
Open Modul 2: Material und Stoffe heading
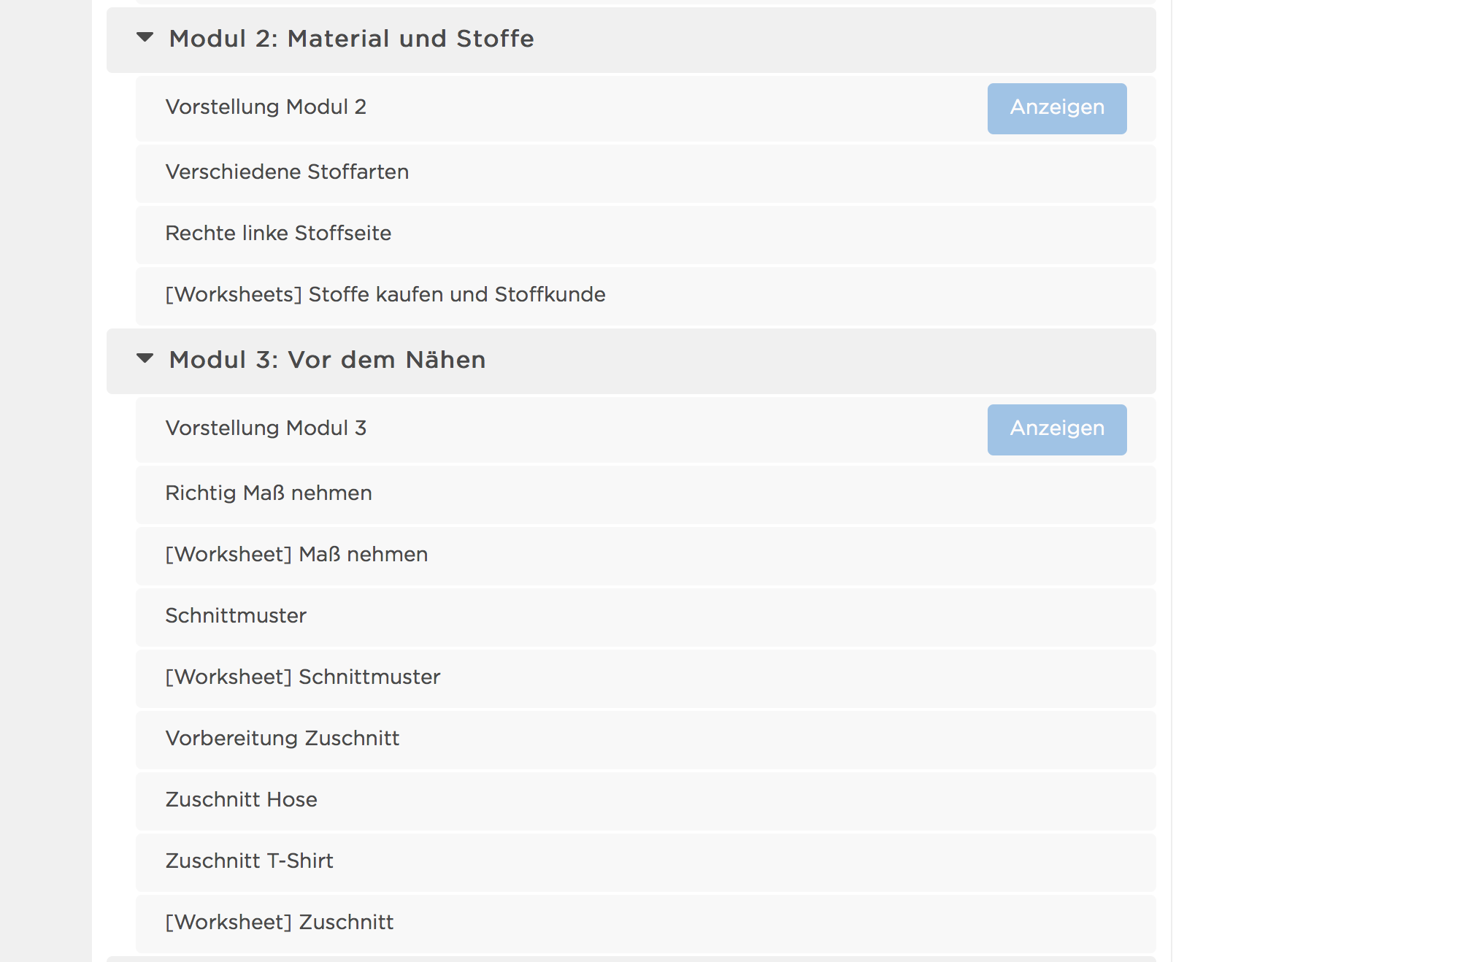pos(351,39)
